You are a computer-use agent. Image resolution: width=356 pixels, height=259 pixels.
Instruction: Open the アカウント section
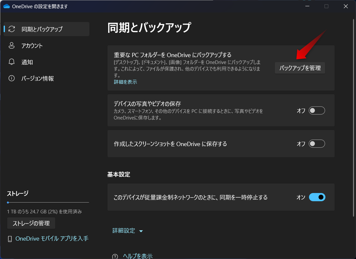47,46
